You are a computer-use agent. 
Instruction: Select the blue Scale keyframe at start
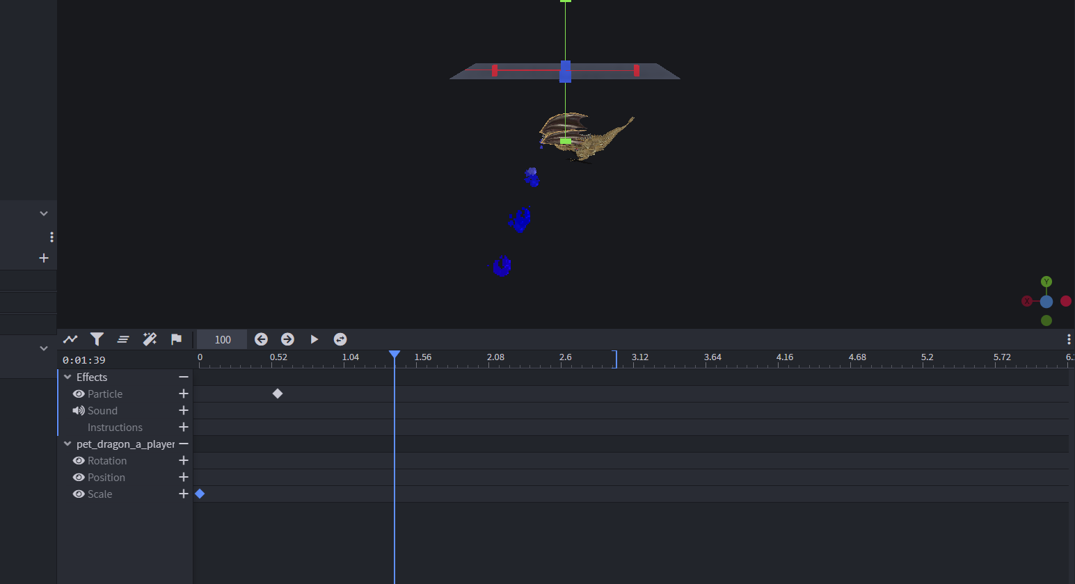(x=200, y=494)
